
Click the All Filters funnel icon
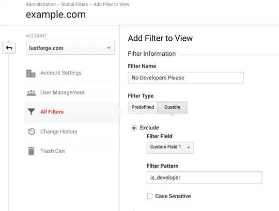coord(31,112)
